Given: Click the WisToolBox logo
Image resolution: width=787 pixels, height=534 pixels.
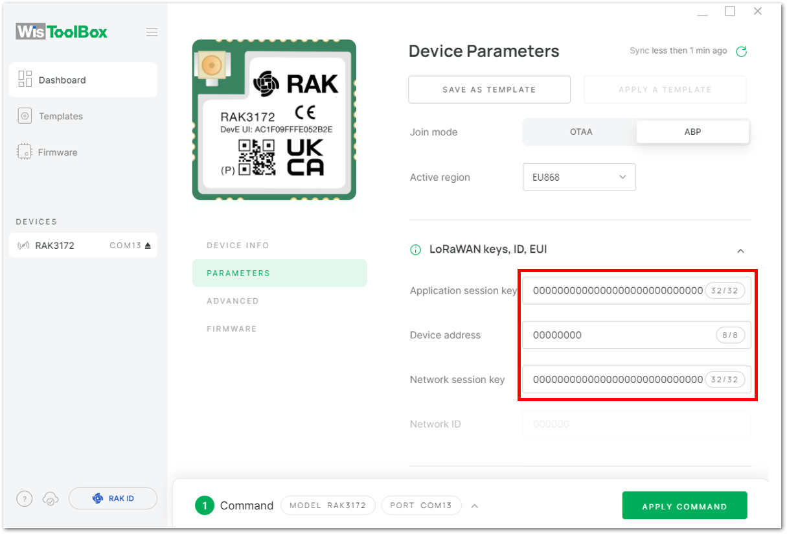Looking at the screenshot, I should click(62, 32).
